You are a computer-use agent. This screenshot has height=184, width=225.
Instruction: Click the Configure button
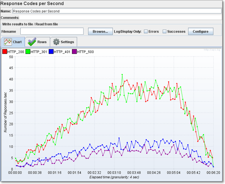tap(200, 31)
